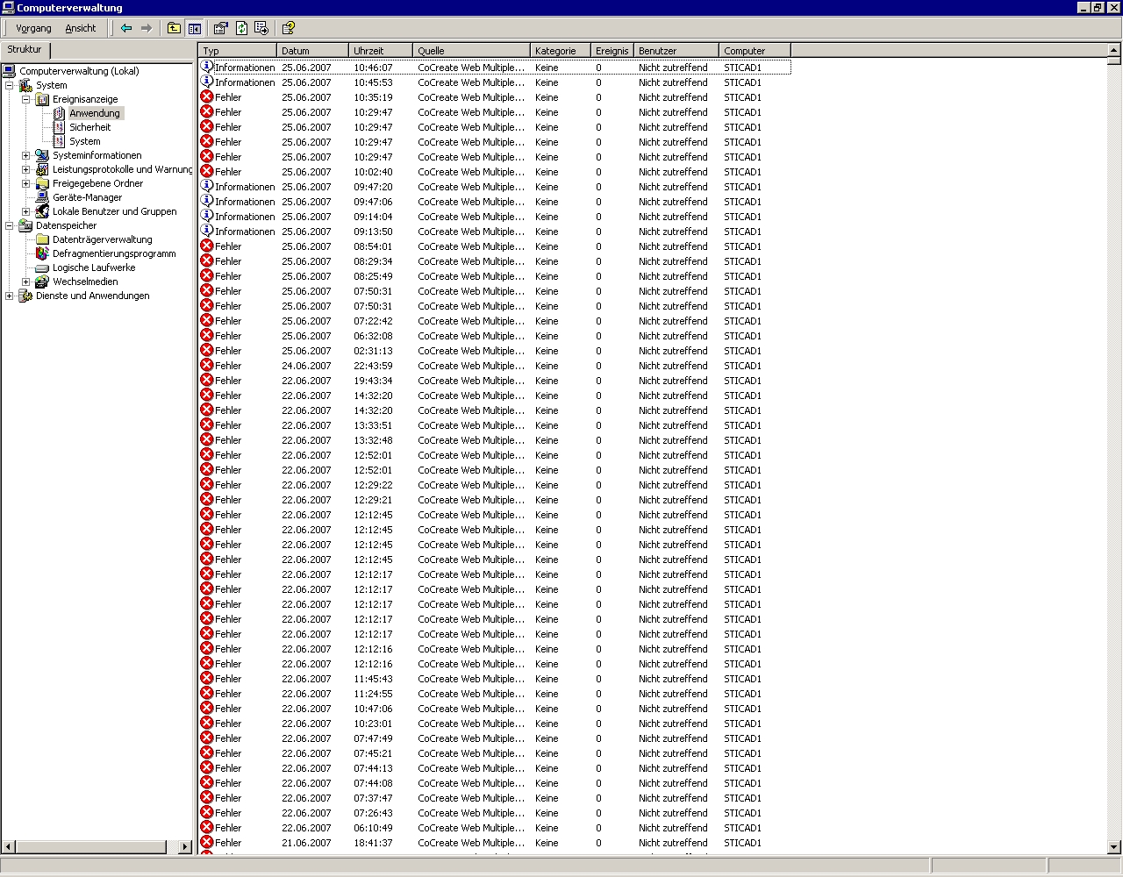The image size is (1123, 877).
Task: Click the Computer column header
Action: pos(755,51)
